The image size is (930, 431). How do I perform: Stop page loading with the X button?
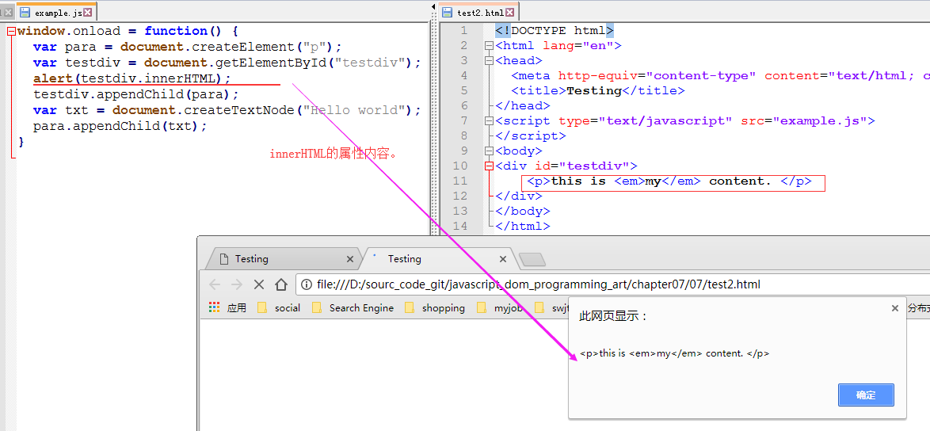tap(258, 284)
